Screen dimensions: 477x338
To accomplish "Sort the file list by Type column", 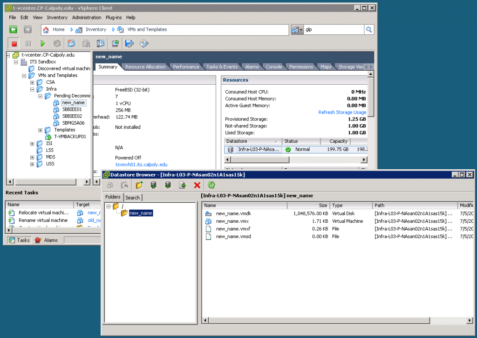I will point(351,205).
